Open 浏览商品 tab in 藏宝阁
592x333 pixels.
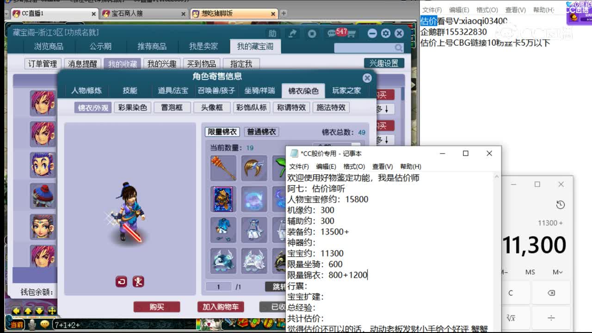tap(49, 46)
